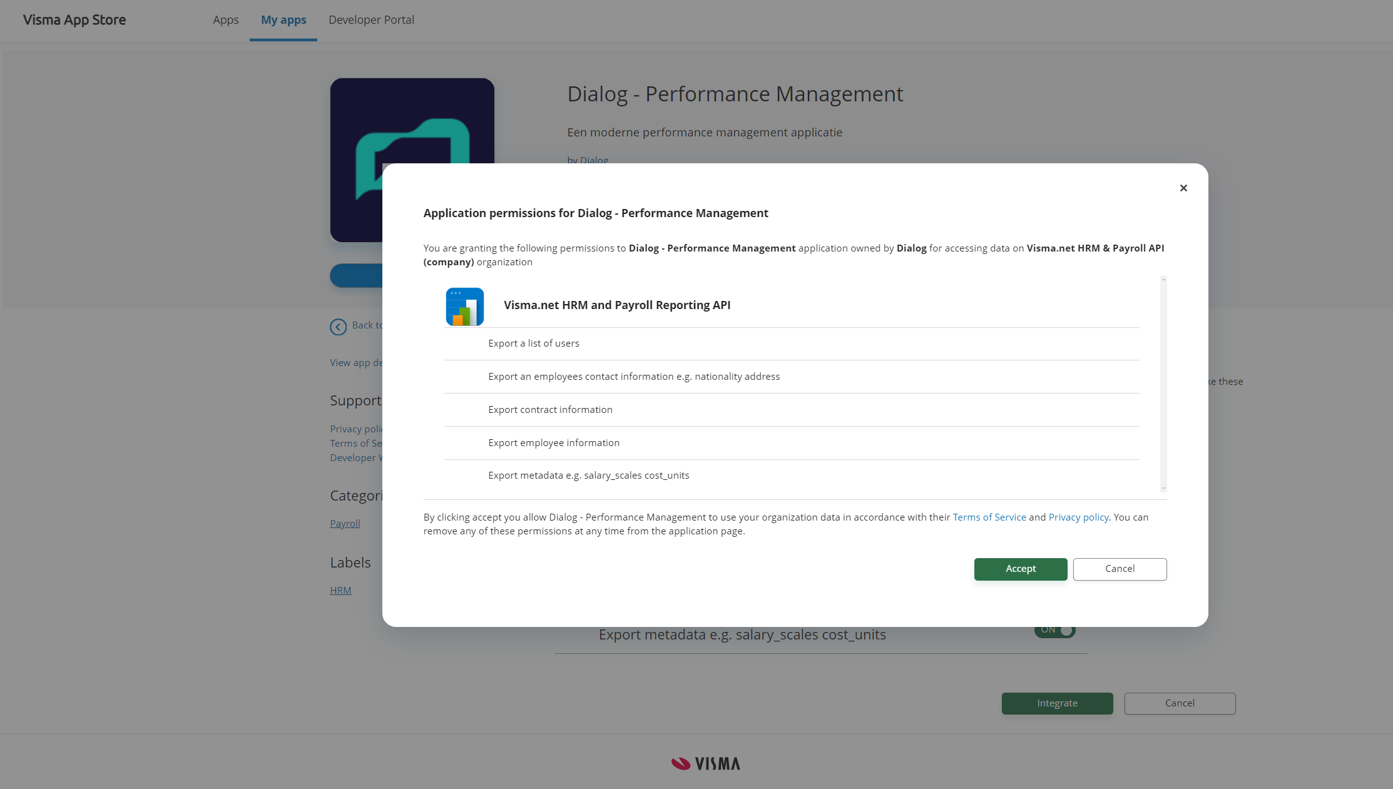Select 'Export employee information' row
Viewport: 1393px width, 789px height.
[792, 443]
